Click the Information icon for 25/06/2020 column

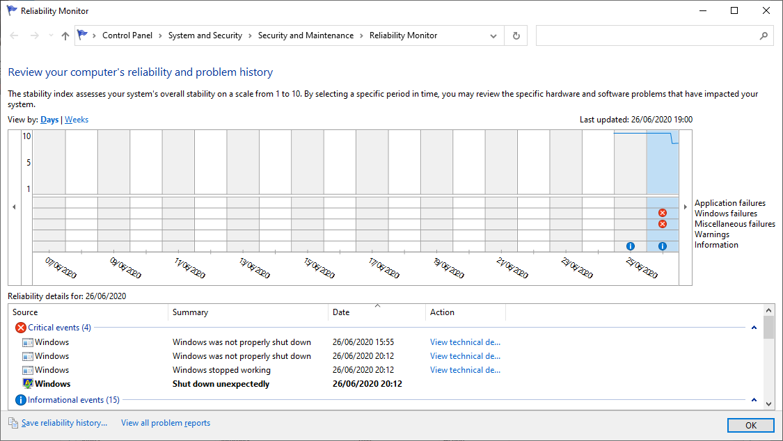point(630,246)
